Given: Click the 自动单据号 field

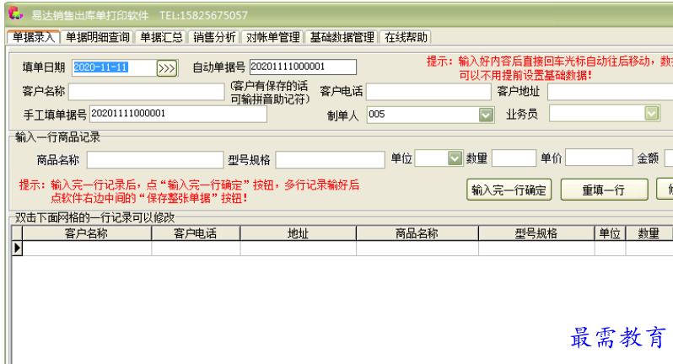Looking at the screenshot, I should click(x=303, y=67).
